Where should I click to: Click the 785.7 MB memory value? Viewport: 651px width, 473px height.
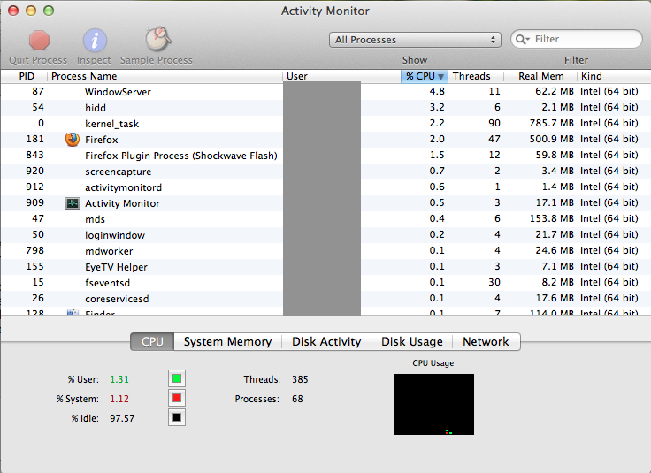tap(551, 123)
